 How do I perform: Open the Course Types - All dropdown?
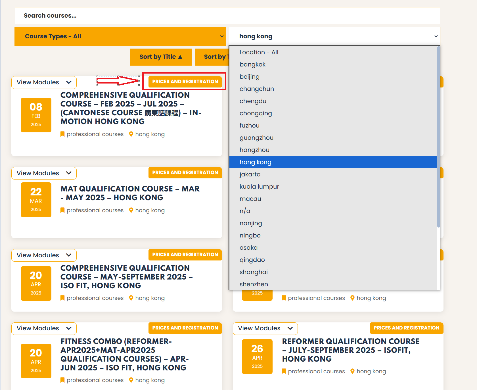[x=120, y=36]
